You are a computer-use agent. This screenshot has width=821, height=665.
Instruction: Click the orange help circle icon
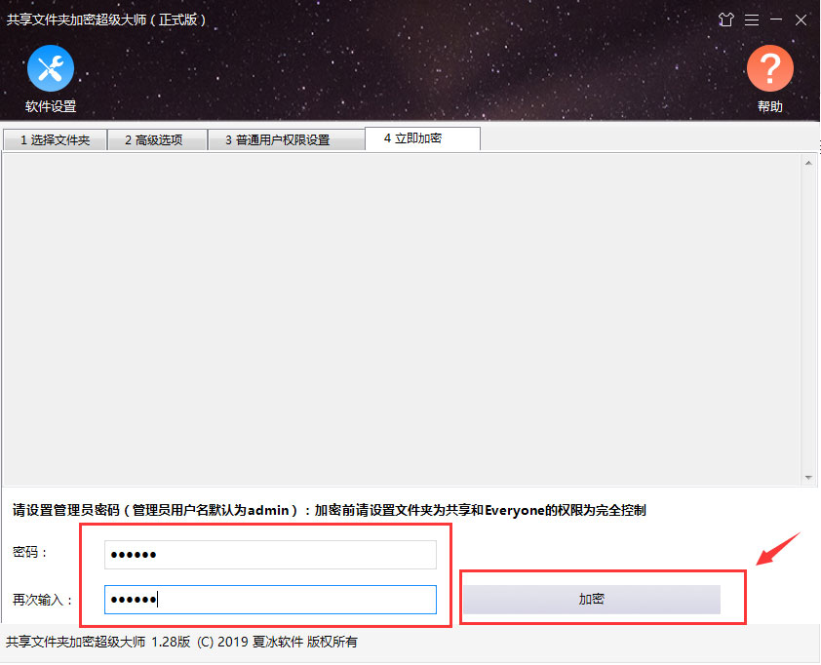[769, 68]
